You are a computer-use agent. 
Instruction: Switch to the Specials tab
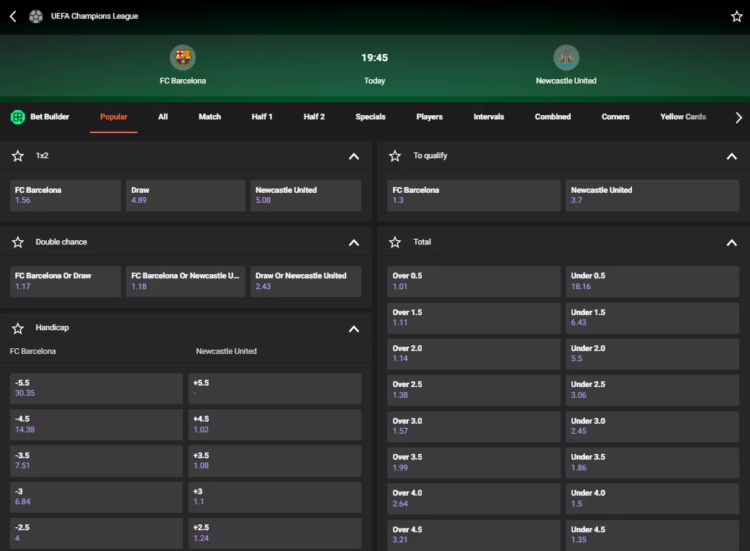[x=370, y=117]
